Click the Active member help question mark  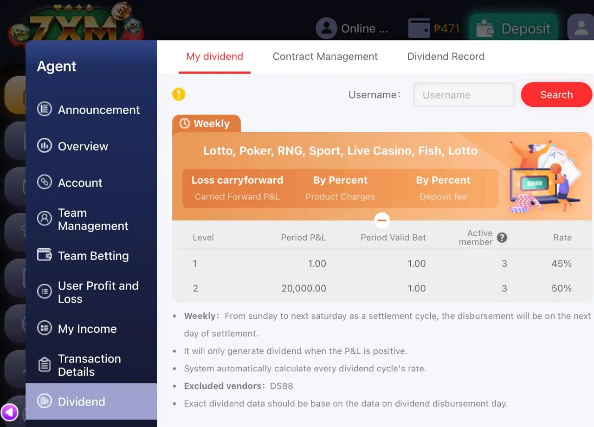click(502, 238)
